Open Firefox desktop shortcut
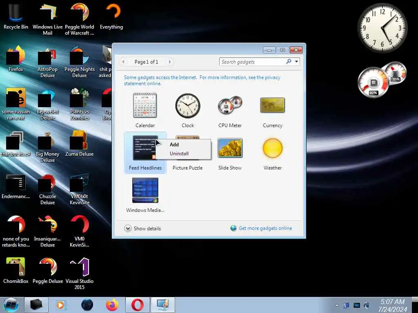The height and width of the screenshot is (313, 418). pos(16,59)
